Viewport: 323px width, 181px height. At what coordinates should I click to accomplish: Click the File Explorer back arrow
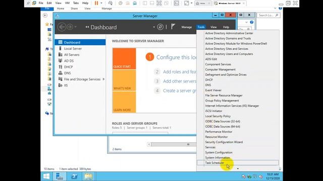tap(45, 16)
